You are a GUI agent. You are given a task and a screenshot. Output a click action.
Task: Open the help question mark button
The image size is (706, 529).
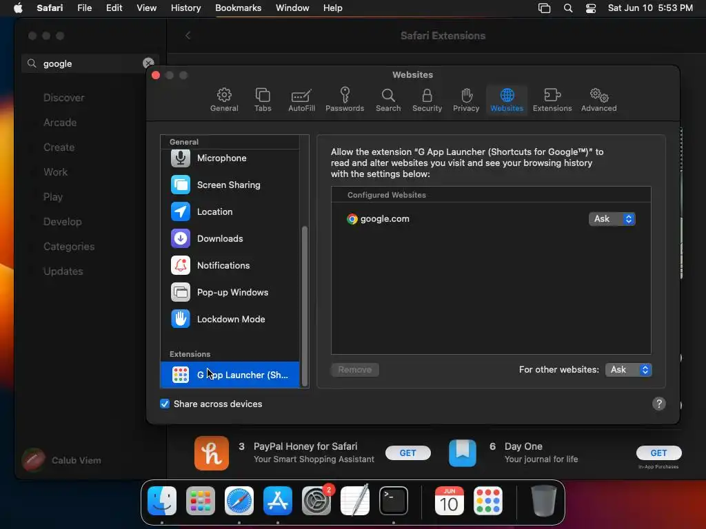[658, 404]
